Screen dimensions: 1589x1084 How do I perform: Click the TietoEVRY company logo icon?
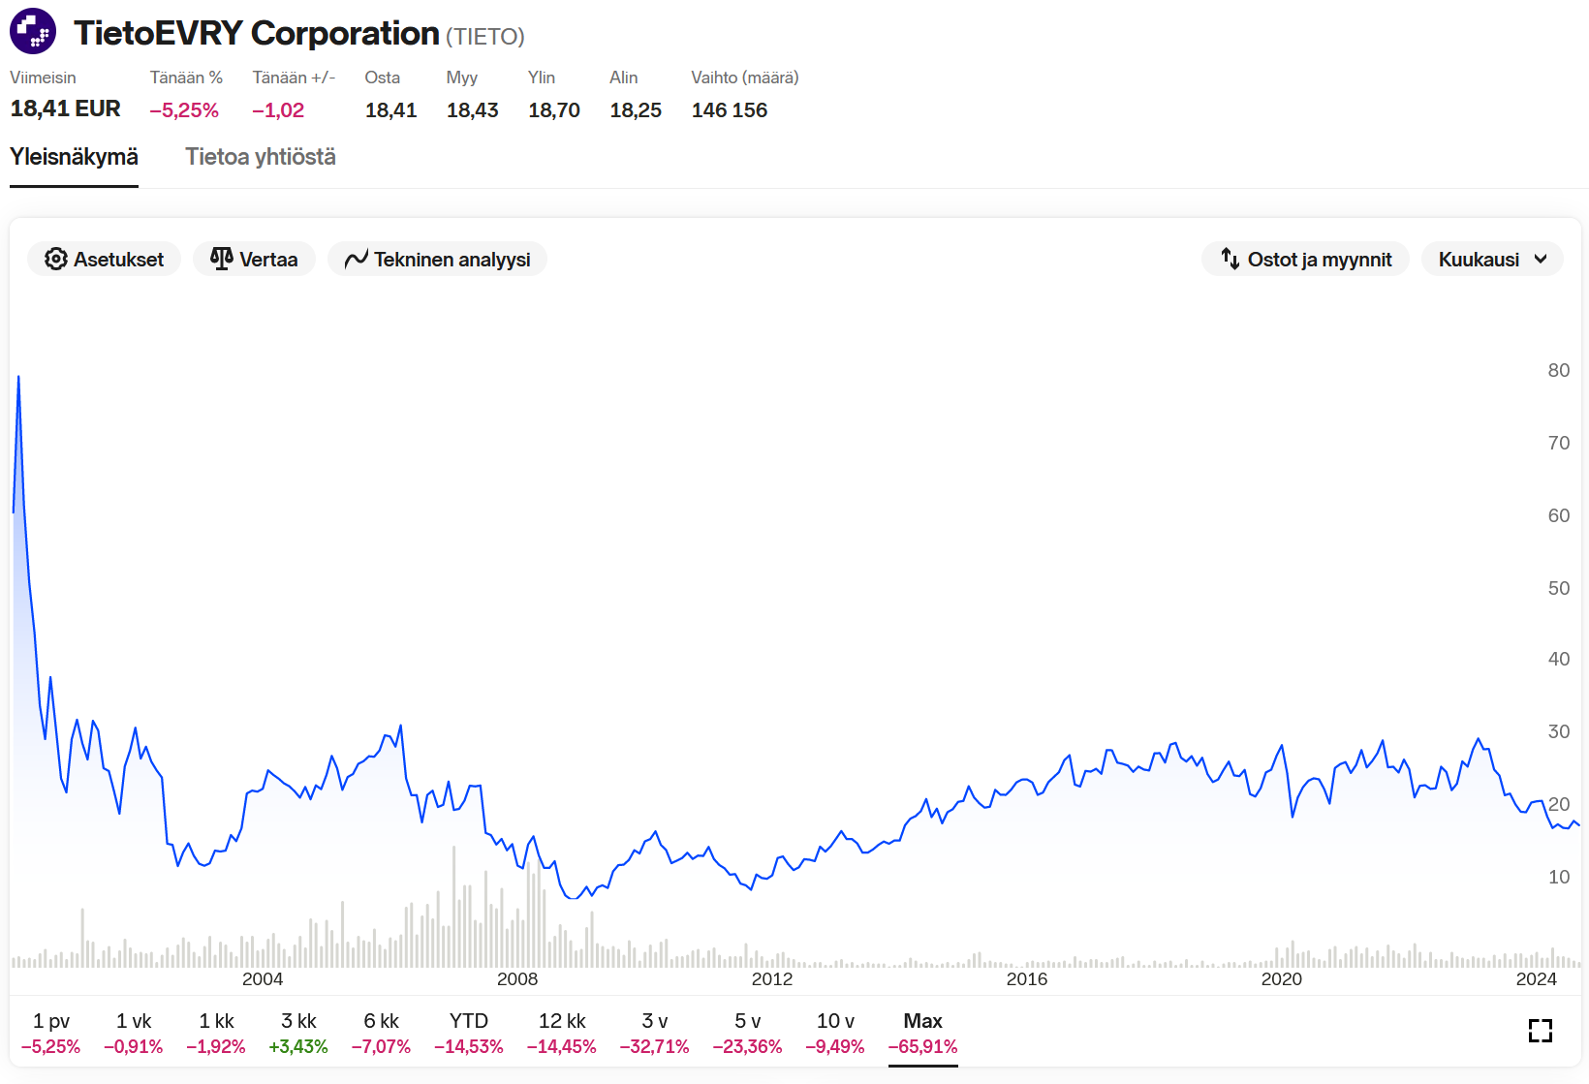[33, 31]
